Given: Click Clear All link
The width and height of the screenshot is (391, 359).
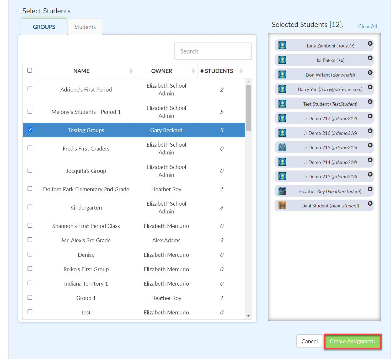Looking at the screenshot, I should pos(367,26).
